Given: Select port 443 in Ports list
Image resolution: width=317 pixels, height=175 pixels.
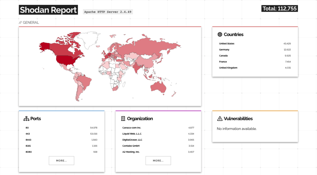Looking at the screenshot, I should coord(28,134).
